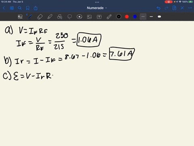Choose the blue pen color

pos(135,17)
